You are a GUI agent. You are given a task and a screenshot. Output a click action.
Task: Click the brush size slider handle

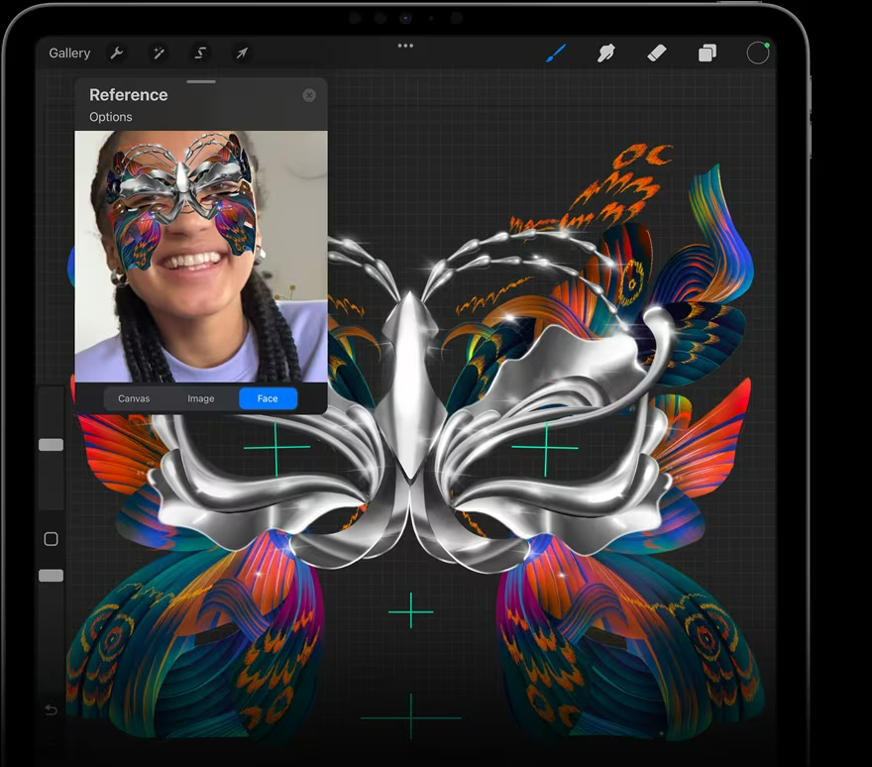coord(51,444)
